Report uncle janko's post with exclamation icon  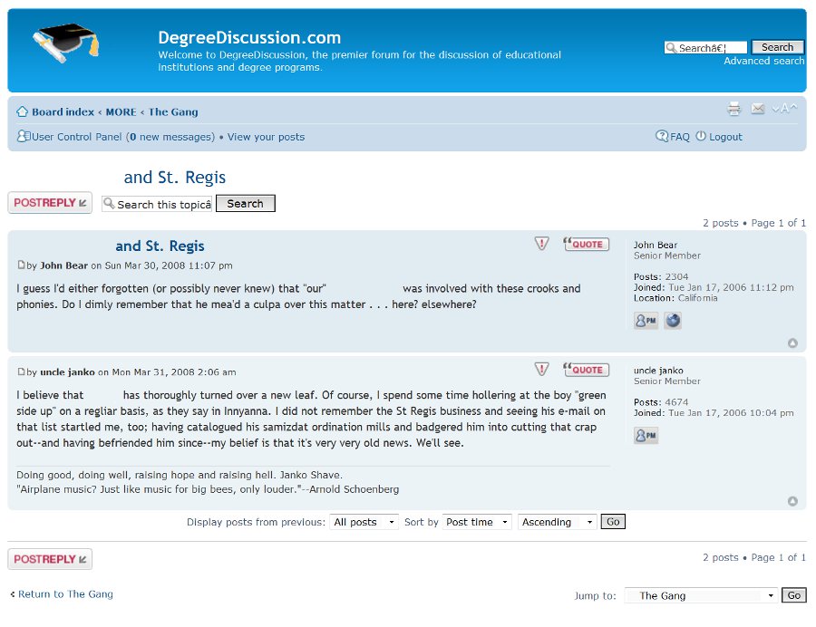[542, 369]
